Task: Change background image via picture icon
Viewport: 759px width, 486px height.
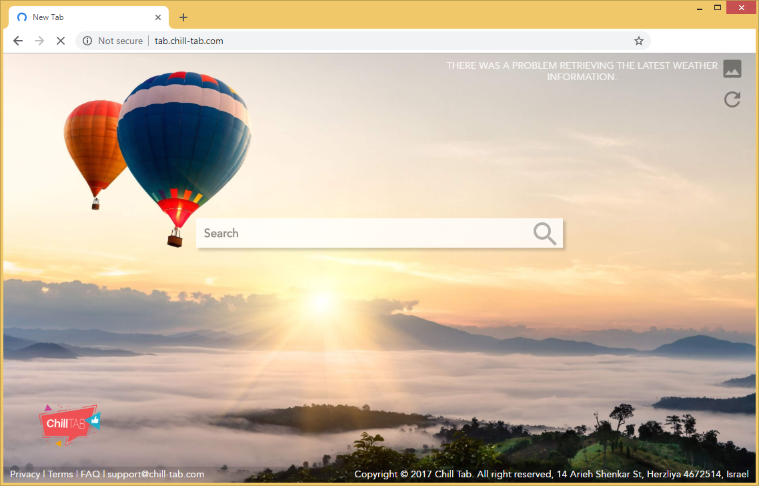Action: tap(732, 68)
